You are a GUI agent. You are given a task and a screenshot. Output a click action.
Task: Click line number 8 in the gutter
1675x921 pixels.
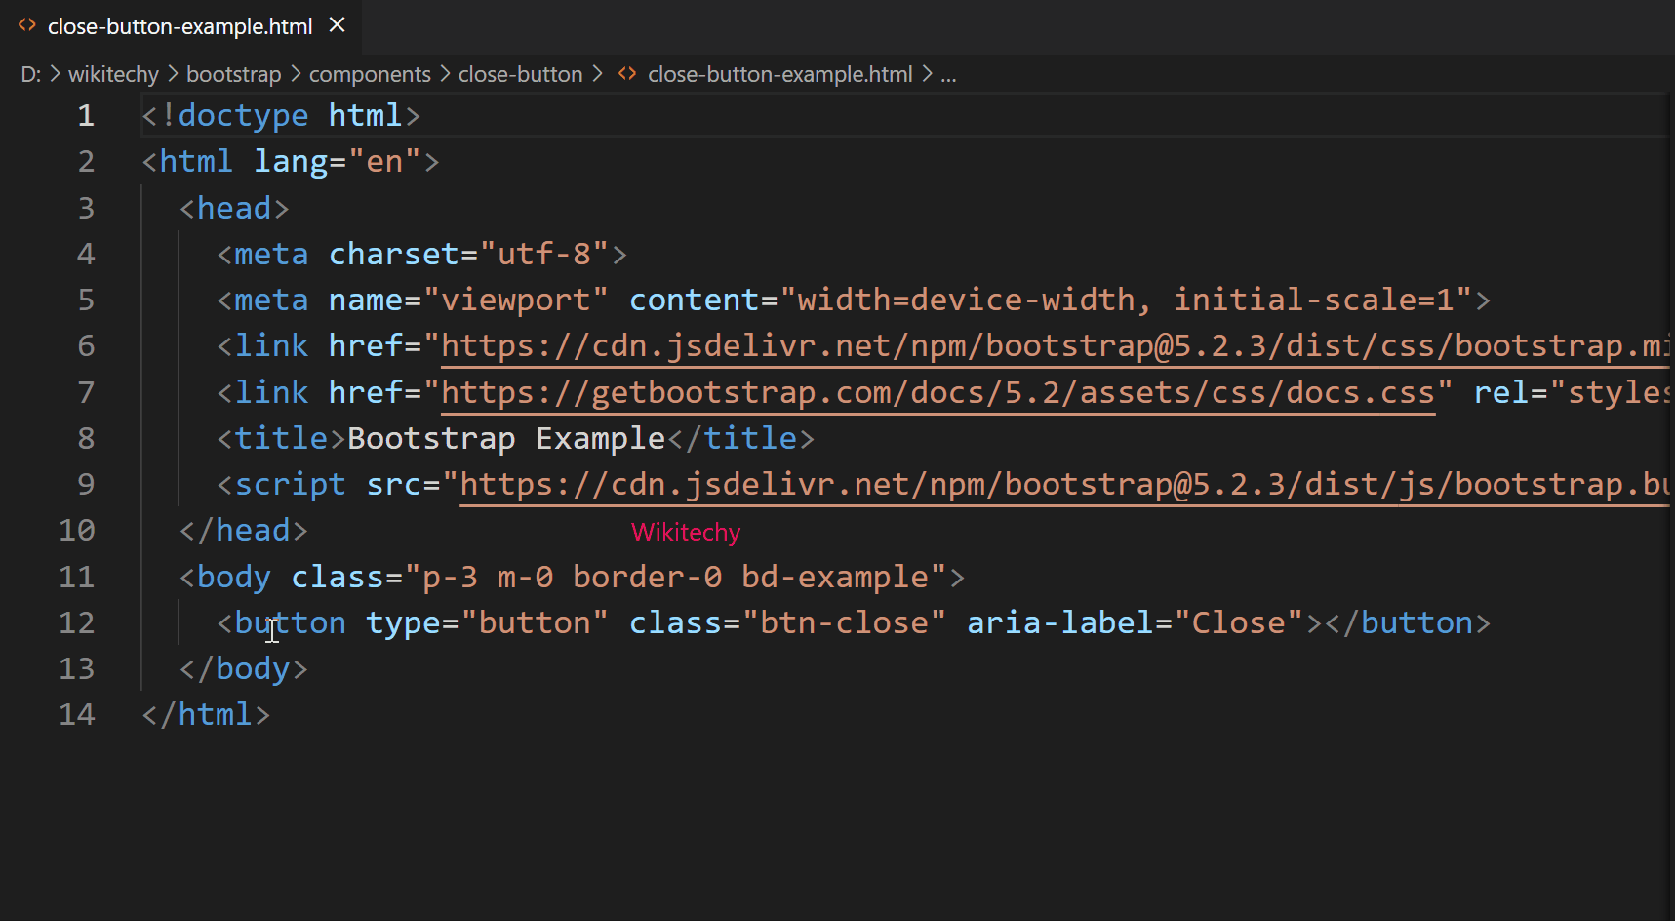click(85, 438)
